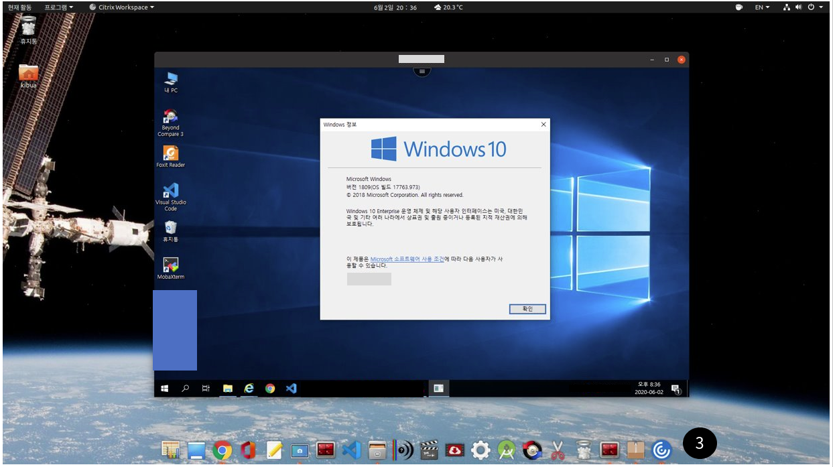This screenshot has height=467, width=833.
Task: Open the kibua home folder on desktop
Action: click(28, 76)
